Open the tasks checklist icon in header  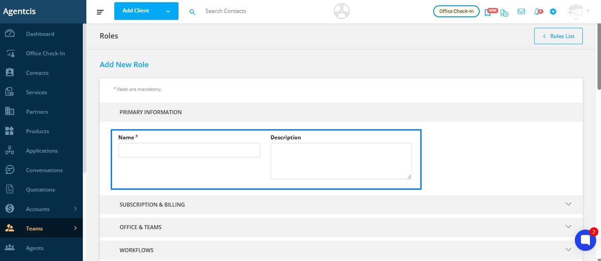click(504, 13)
